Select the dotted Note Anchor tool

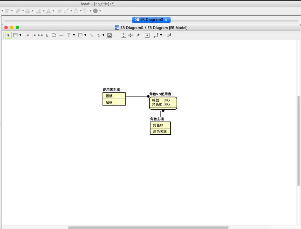point(61,35)
